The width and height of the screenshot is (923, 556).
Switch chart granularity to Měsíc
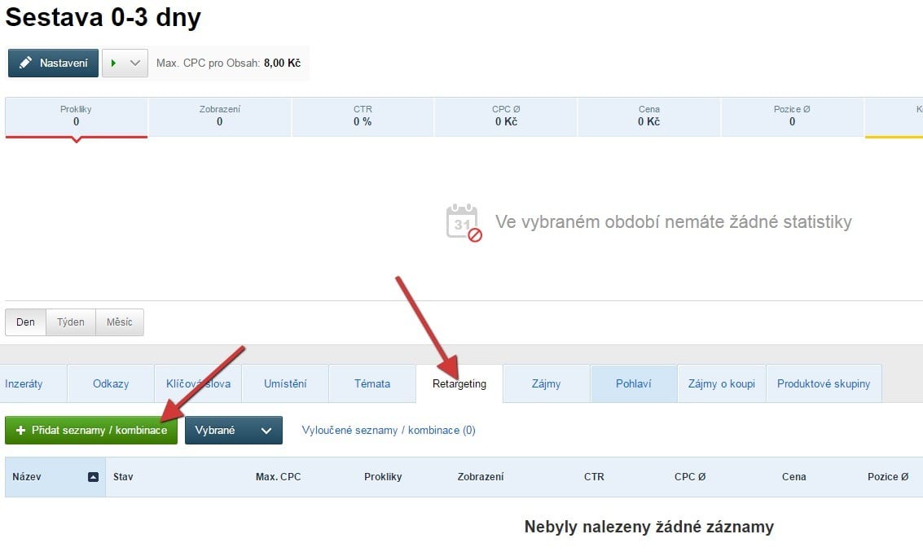pos(120,322)
